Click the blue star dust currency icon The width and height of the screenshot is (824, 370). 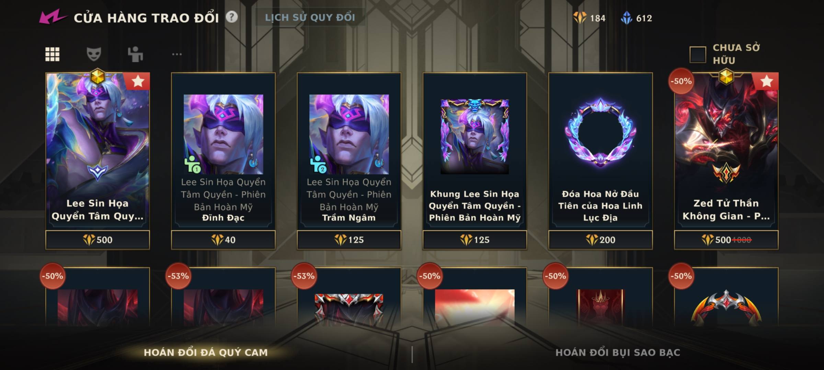coord(627,18)
